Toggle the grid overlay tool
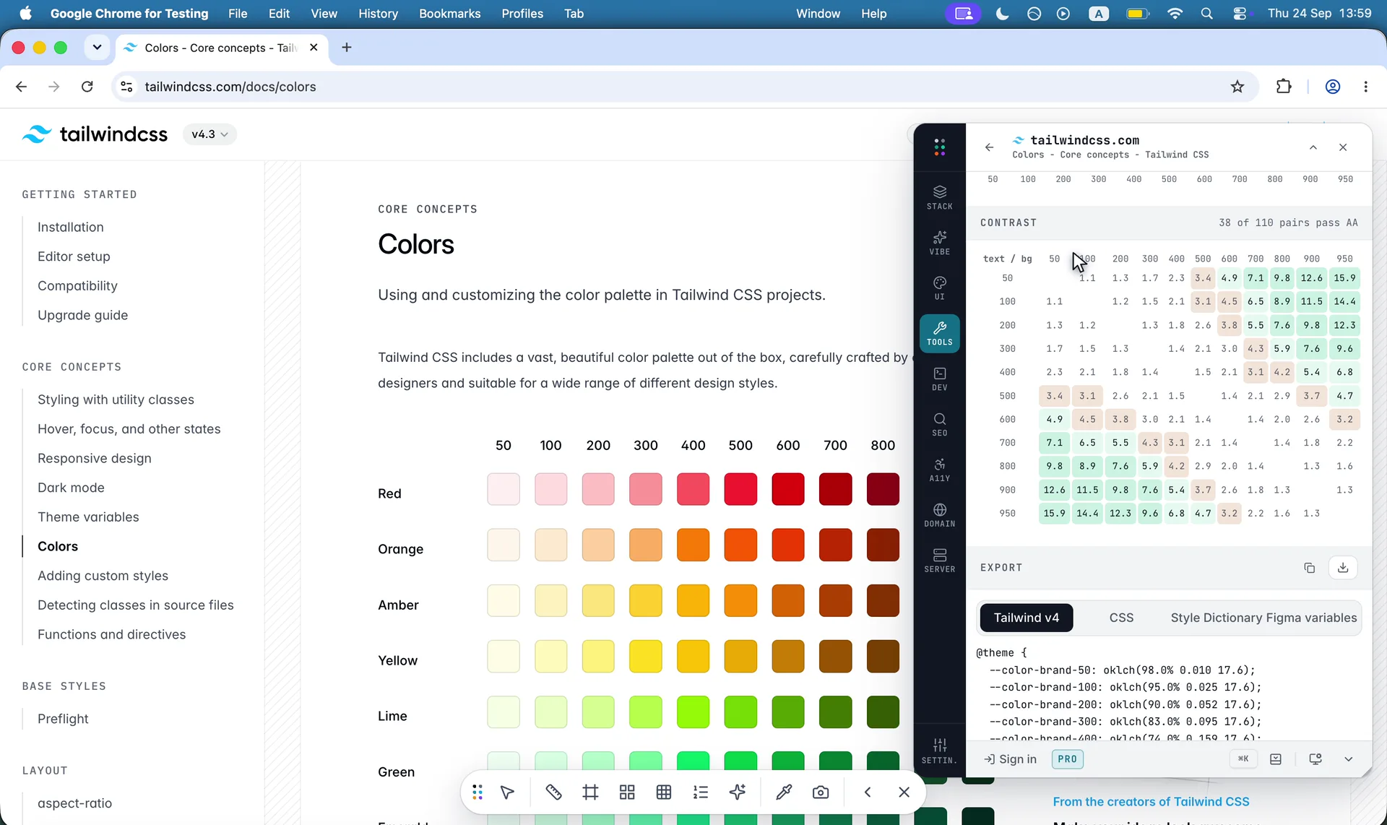 coord(664,792)
